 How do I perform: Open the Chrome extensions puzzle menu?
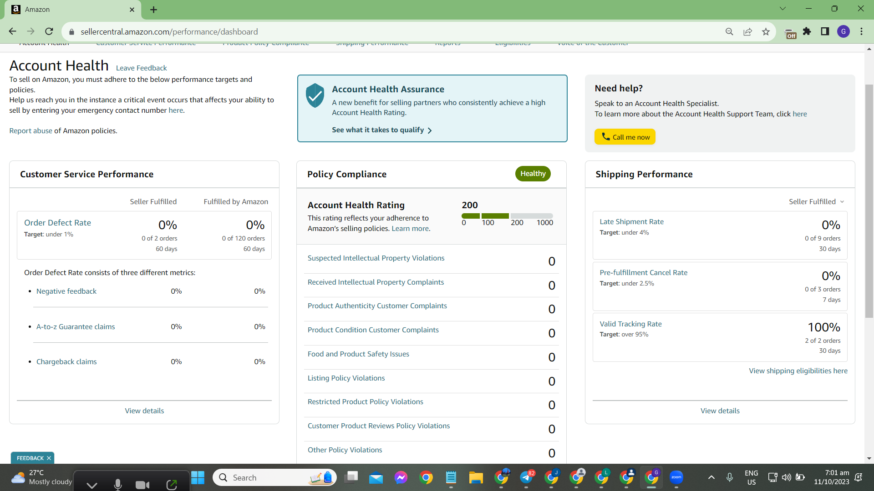[x=807, y=31]
